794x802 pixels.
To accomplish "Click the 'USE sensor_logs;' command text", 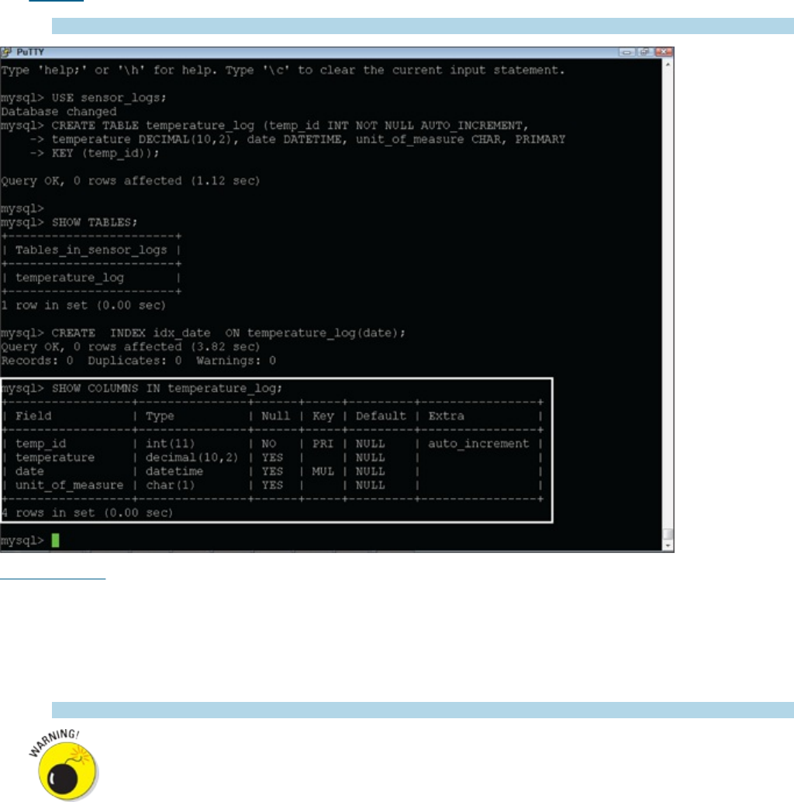I will pos(109,98).
